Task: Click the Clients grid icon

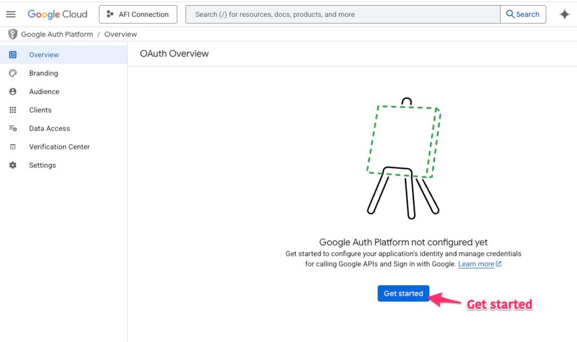Action: [13, 110]
